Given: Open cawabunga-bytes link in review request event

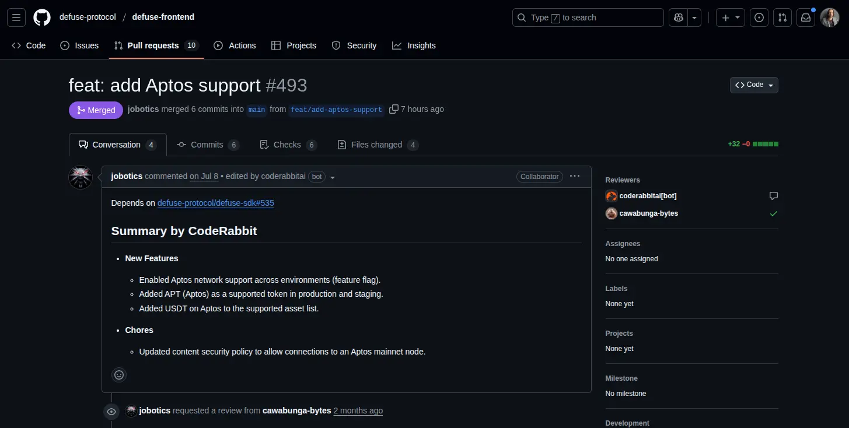Looking at the screenshot, I should [x=297, y=411].
